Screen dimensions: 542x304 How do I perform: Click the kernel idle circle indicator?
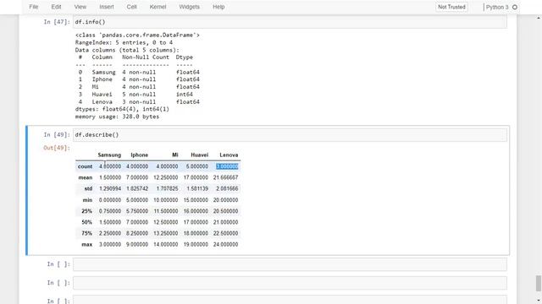pos(515,8)
